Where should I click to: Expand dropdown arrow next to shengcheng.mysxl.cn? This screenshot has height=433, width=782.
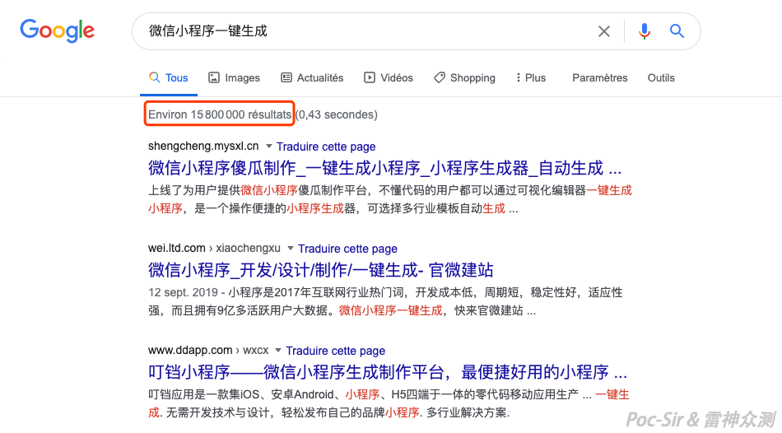269,147
